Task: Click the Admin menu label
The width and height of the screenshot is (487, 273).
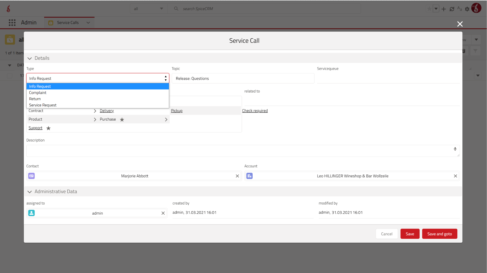Action: click(29, 22)
